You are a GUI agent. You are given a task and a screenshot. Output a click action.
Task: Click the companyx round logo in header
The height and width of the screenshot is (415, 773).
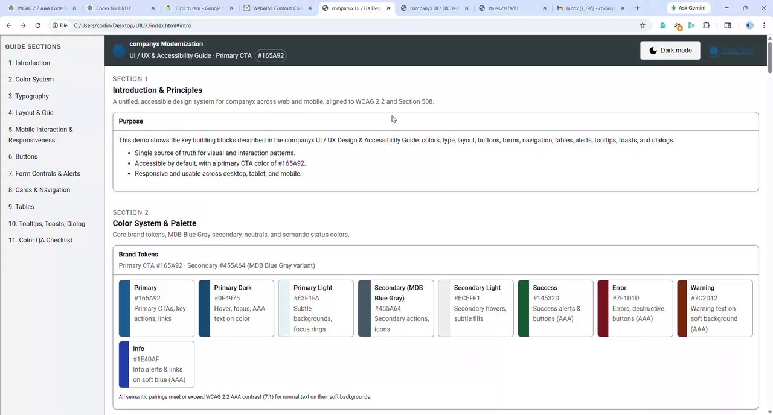coord(119,50)
